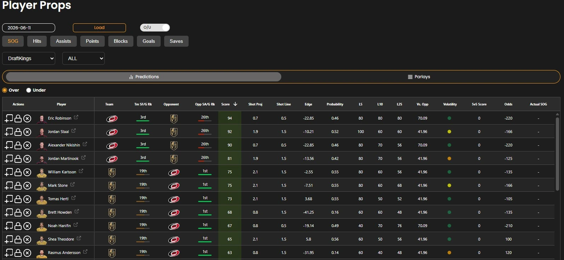This screenshot has width=564, height=260.
Task: Lock Jordan Martinook's row
Action: pyautogui.click(x=18, y=158)
